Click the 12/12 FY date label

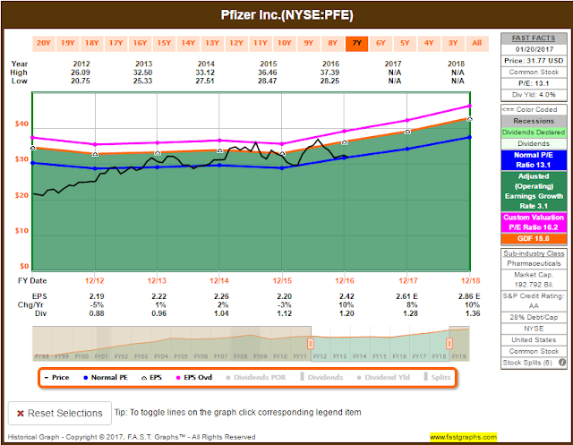tap(95, 280)
